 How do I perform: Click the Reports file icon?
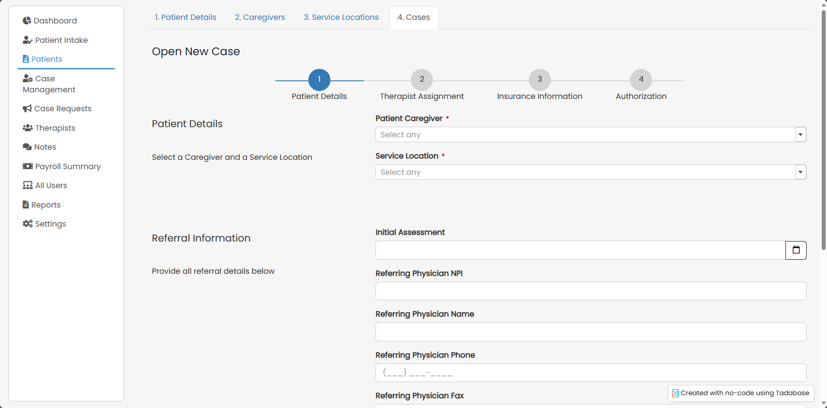click(26, 204)
